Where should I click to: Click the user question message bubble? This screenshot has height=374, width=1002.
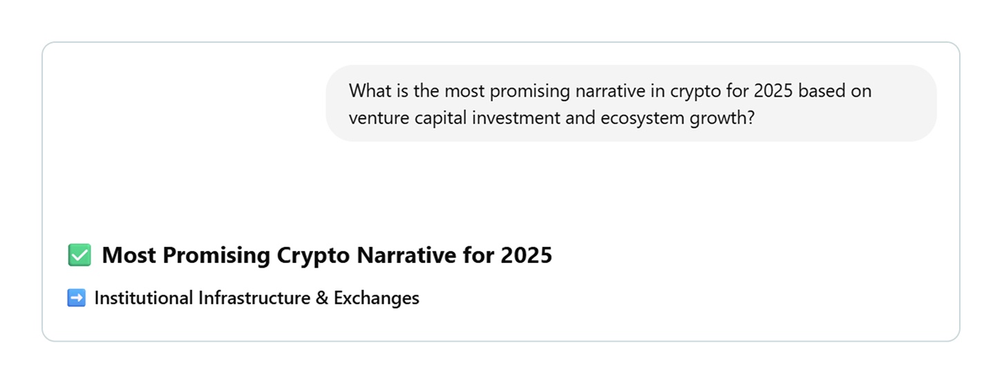coord(631,104)
